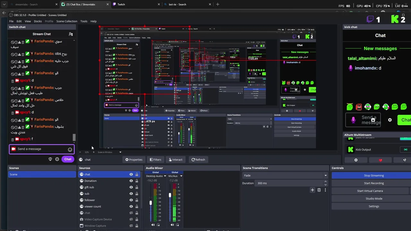Open source Filters

coord(155,159)
